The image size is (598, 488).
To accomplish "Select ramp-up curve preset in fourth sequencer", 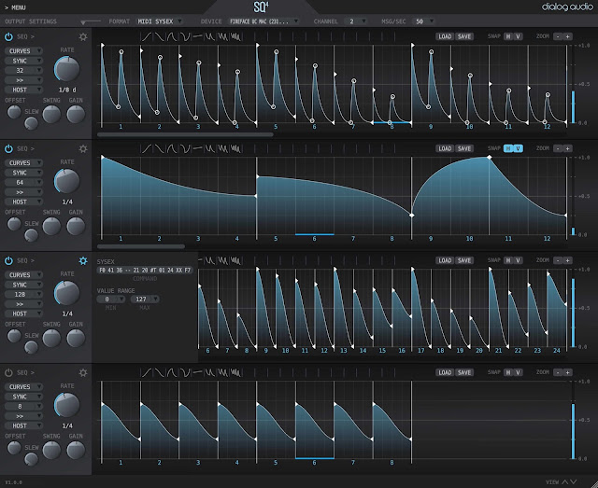I will (x=147, y=372).
